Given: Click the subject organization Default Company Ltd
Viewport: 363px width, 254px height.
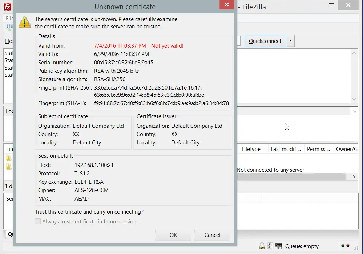Looking at the screenshot, I should coord(98,126).
